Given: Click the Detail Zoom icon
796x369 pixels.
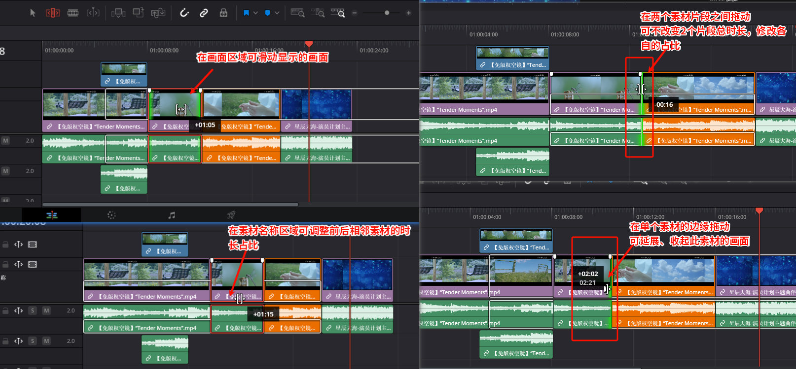Looking at the screenshot, I should 319,13.
